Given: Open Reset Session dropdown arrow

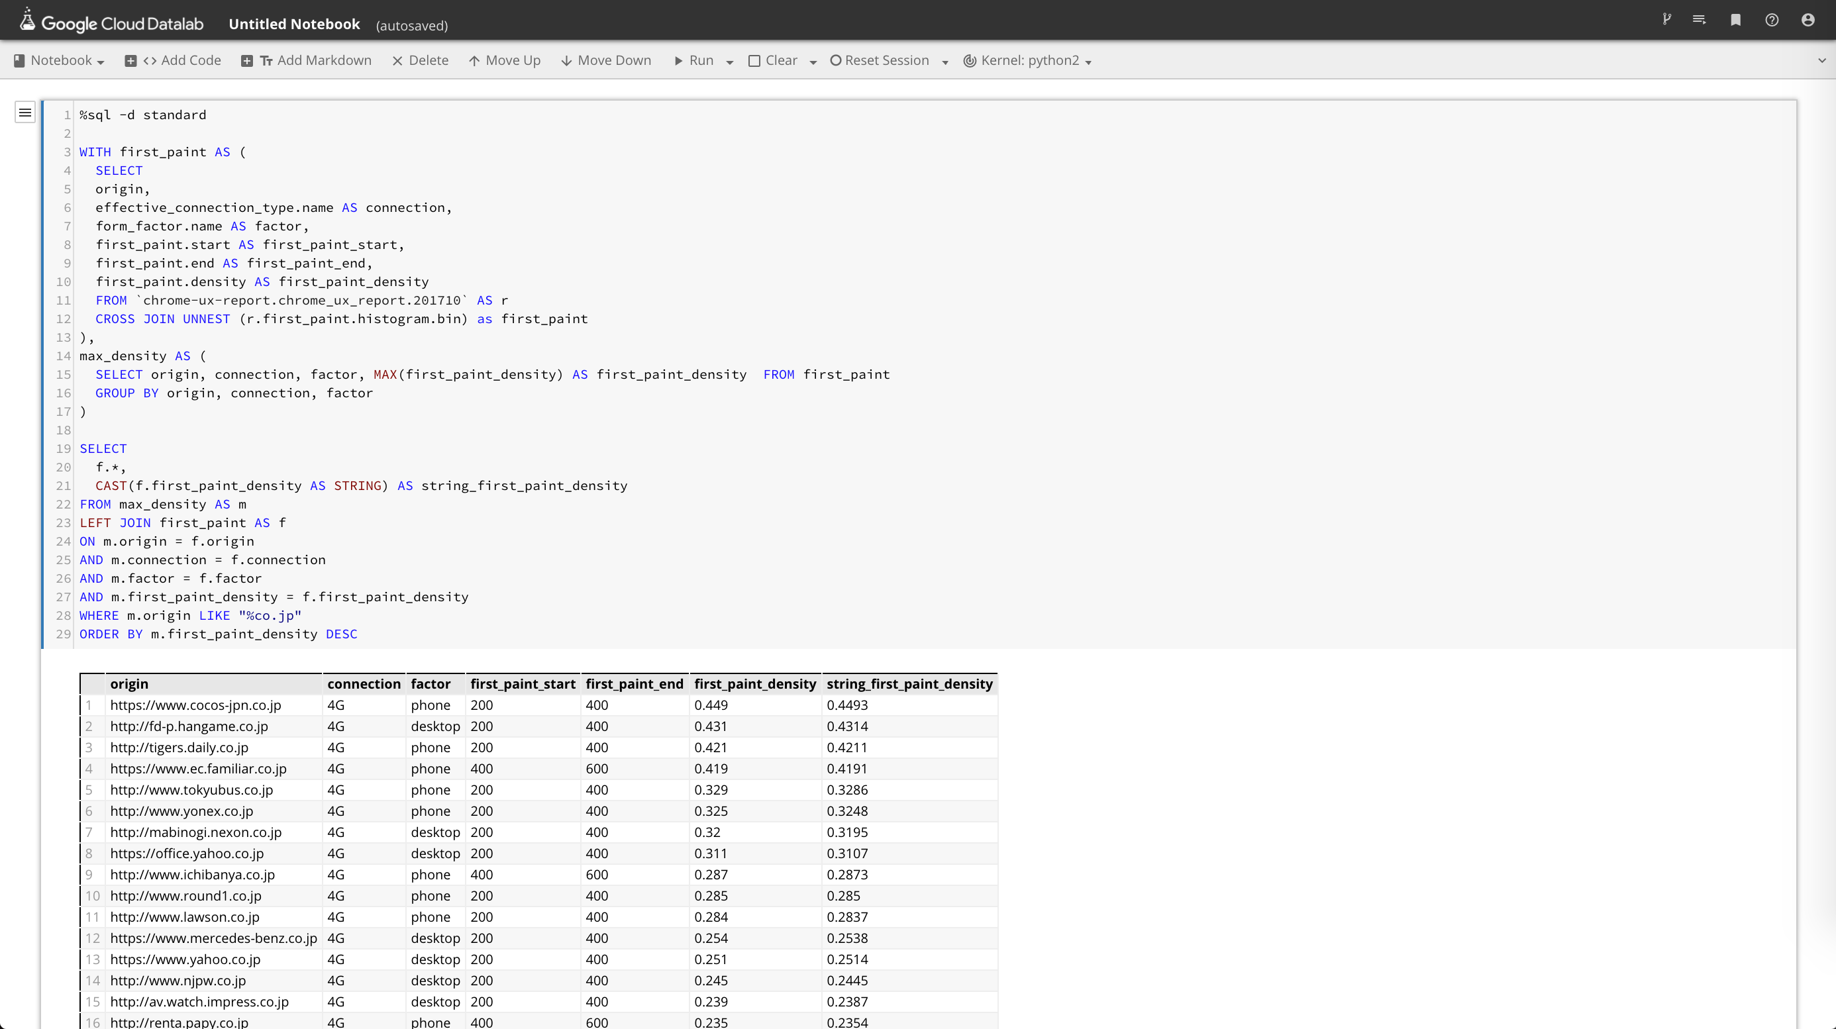Looking at the screenshot, I should [945, 62].
